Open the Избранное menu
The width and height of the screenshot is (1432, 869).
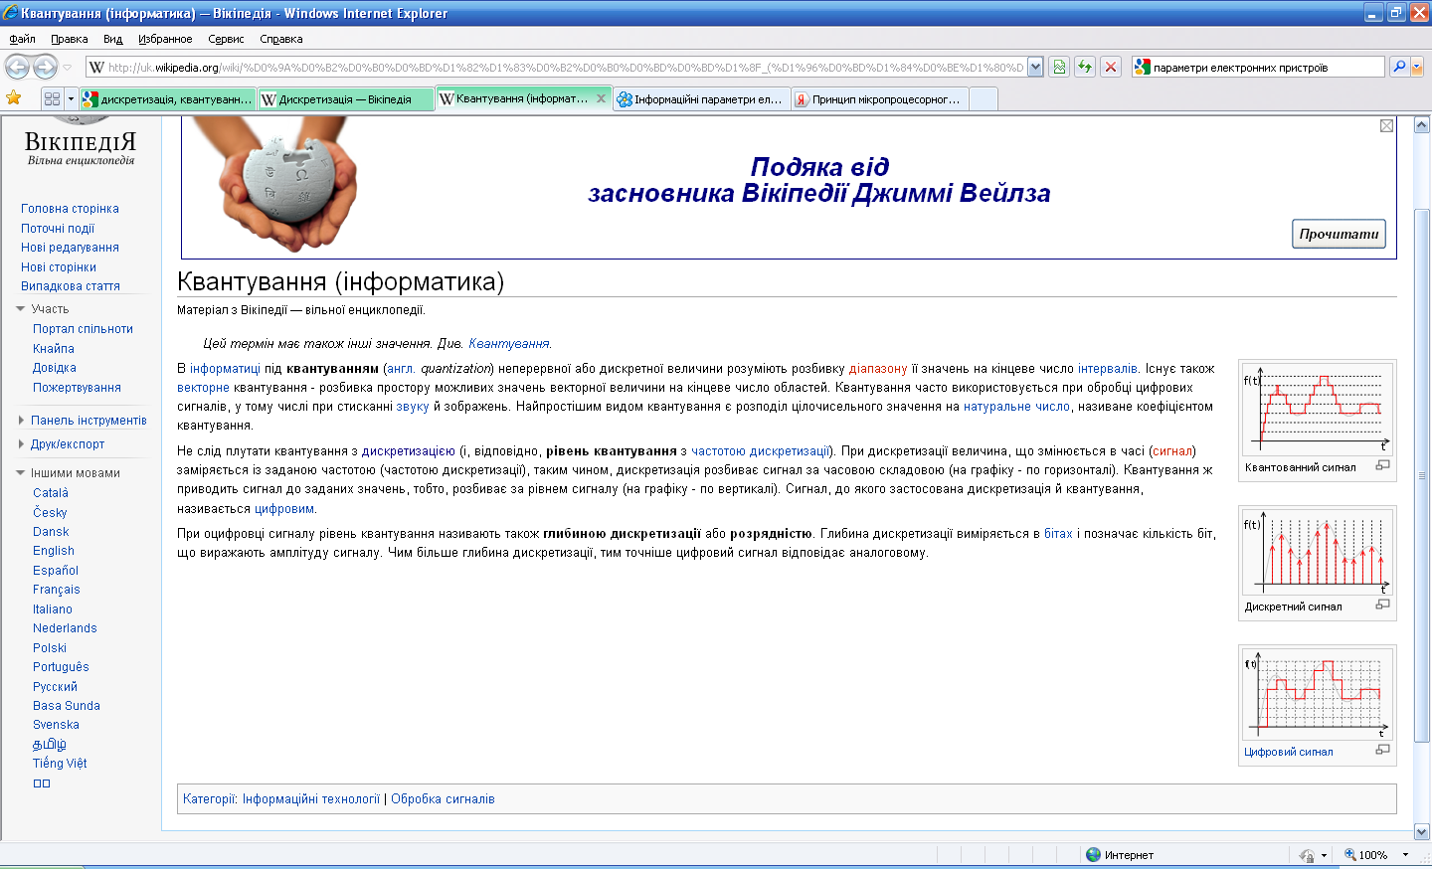165,39
